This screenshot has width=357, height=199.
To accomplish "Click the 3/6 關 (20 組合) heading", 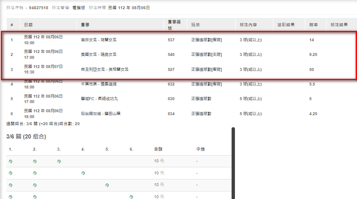I will point(26,136).
